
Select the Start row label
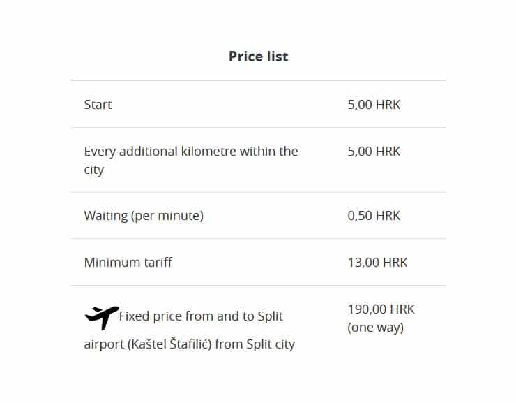point(98,105)
